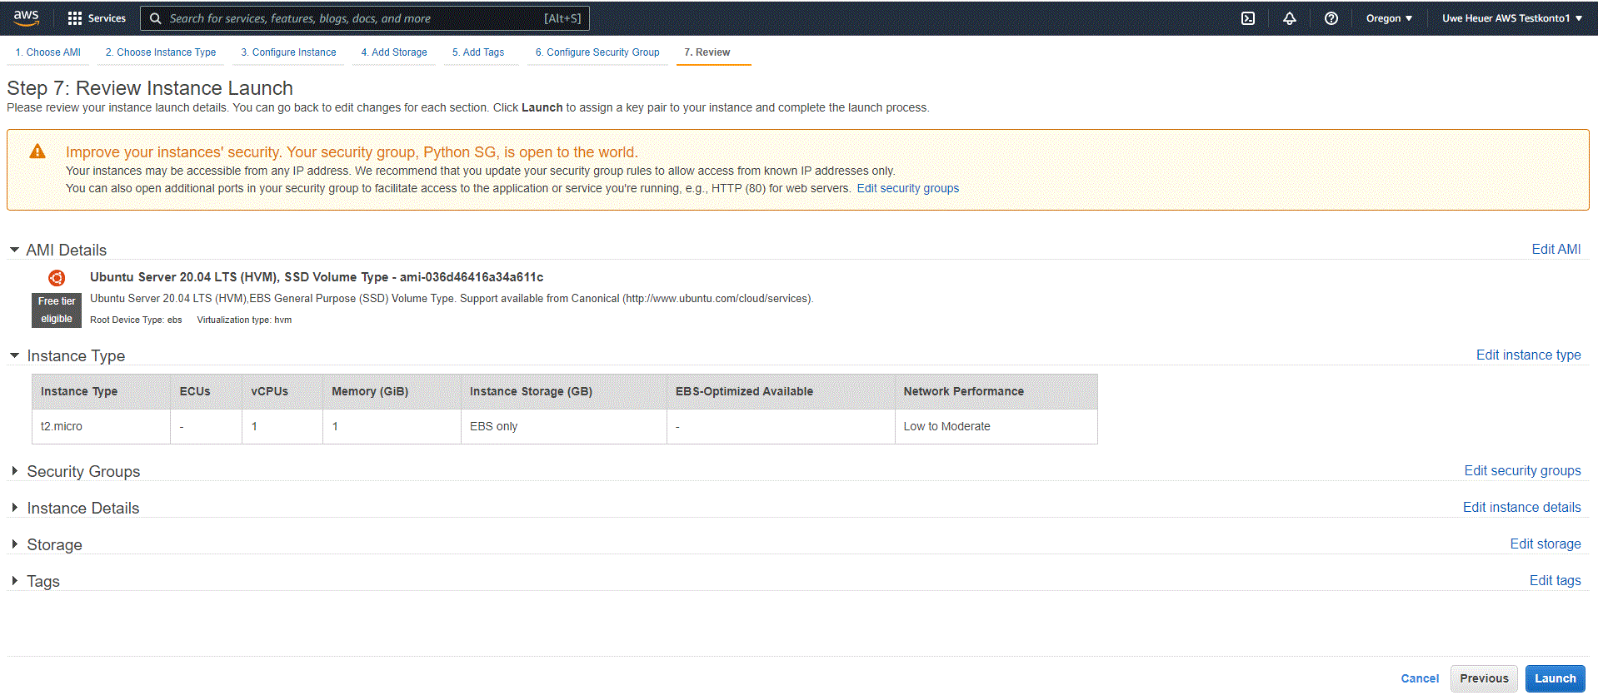Viewport: 1598px width, 700px height.
Task: Switch to the Configure Security Group tab
Action: pyautogui.click(x=597, y=52)
